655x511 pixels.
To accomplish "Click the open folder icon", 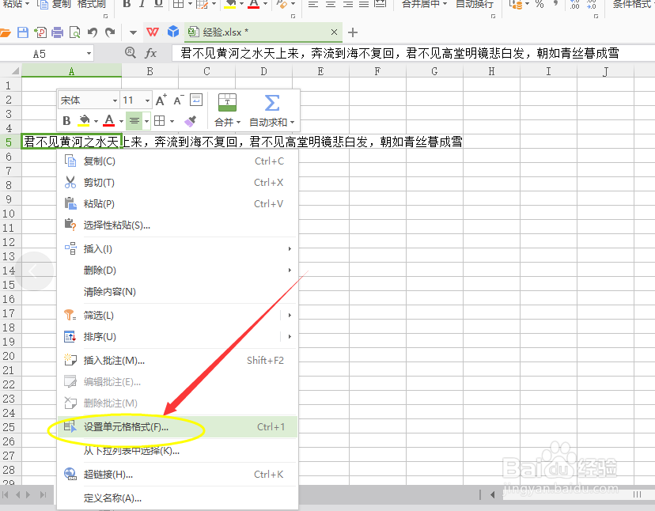I will (x=5, y=32).
